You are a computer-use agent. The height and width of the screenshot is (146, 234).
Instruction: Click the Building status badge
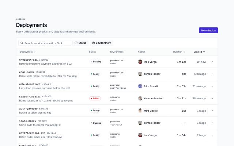[96, 62]
